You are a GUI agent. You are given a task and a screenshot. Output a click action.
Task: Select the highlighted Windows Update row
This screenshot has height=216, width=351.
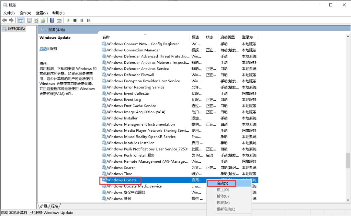pos(179,180)
